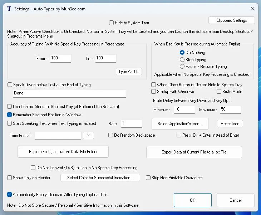Check Do Not Convert {TAB} to Tab option

[33, 168]
